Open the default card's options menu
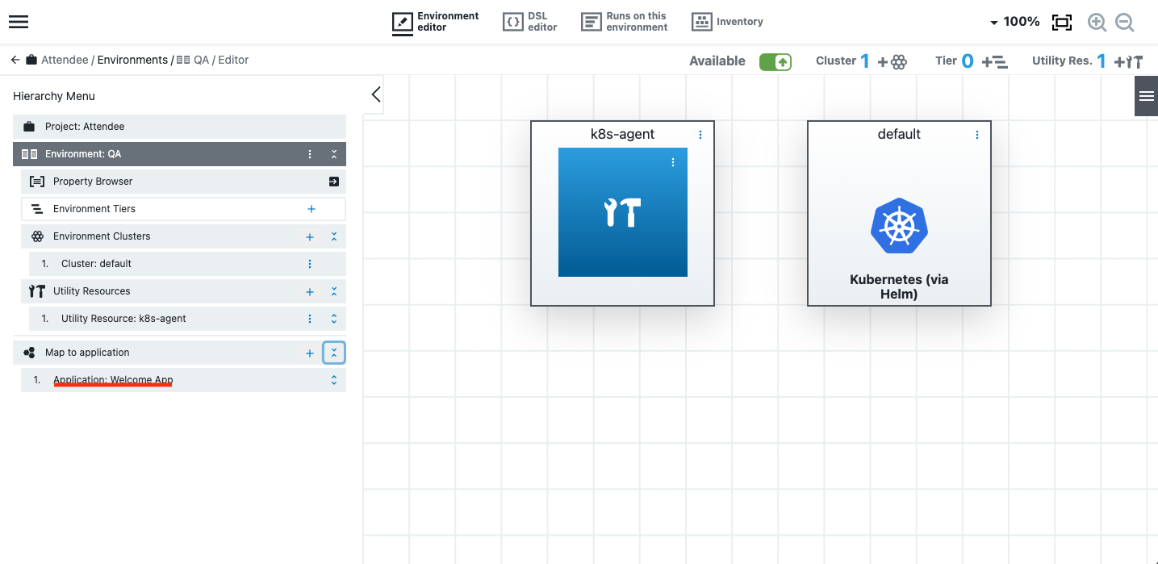Image resolution: width=1158 pixels, height=564 pixels. (x=976, y=135)
